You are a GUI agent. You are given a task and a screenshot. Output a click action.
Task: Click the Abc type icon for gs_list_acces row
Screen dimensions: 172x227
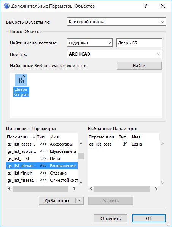pos(43,144)
